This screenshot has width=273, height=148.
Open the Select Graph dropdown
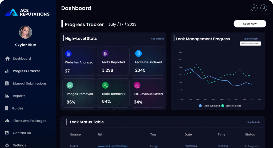[252, 39]
